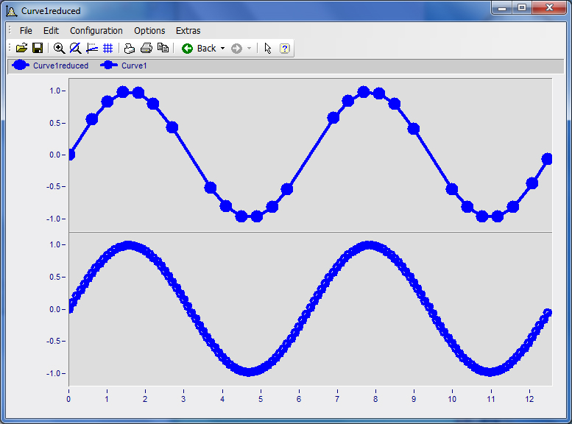
Task: Select the Curve1 legend label
Action: point(134,66)
